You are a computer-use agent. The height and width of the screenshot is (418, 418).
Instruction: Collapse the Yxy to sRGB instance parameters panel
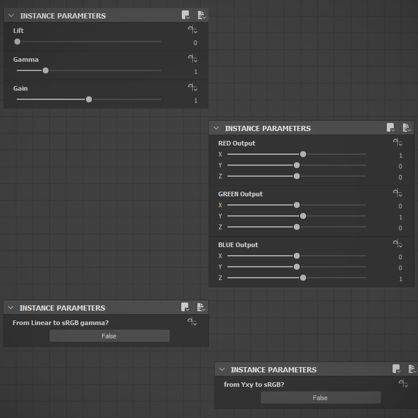click(x=222, y=370)
